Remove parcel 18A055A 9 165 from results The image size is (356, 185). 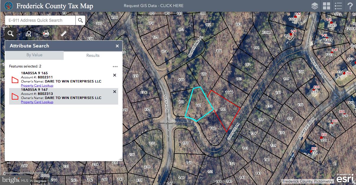click(x=115, y=75)
